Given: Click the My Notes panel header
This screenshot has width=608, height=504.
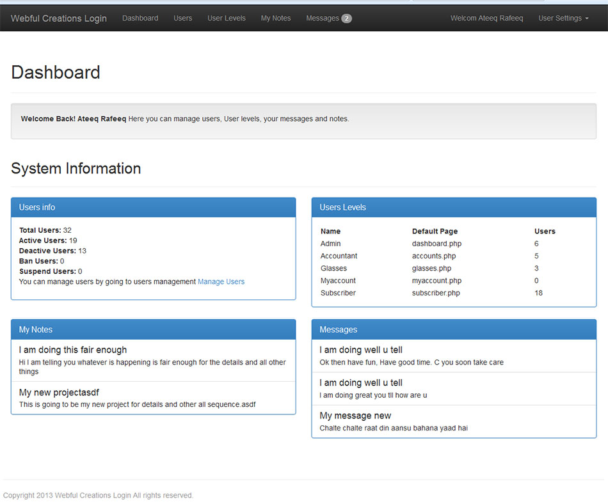Looking at the screenshot, I should coord(153,329).
